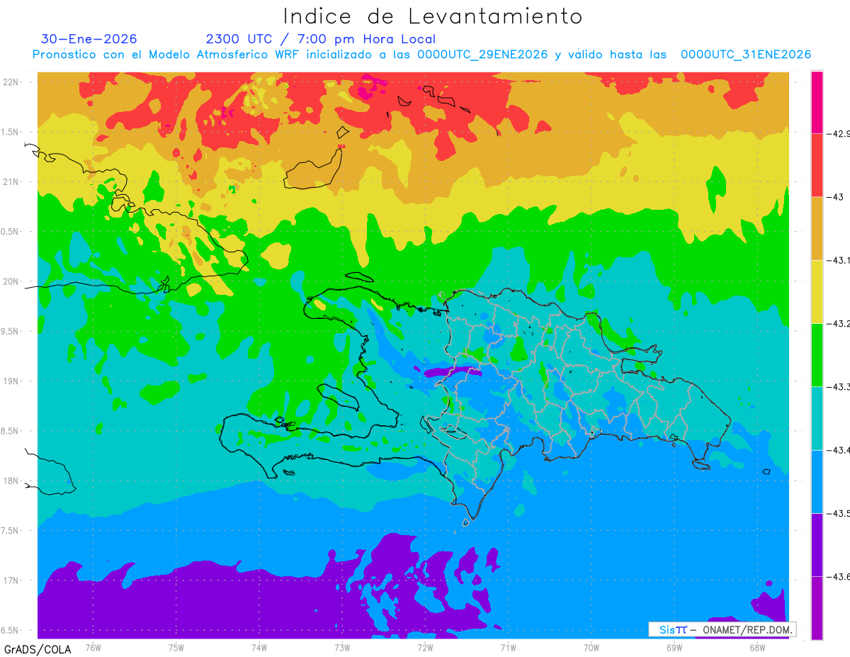The image size is (850, 657).
Task: Click the time '2300 UTC / 7:00 pm Hora Local'
Action: pos(321,39)
